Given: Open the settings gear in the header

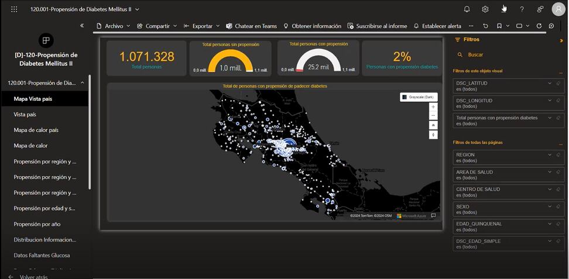Looking at the screenshot, I should 485,9.
